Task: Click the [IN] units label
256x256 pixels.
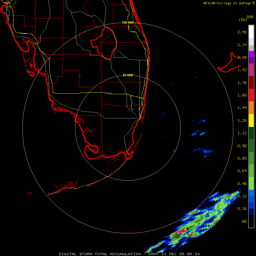Action: [243, 20]
